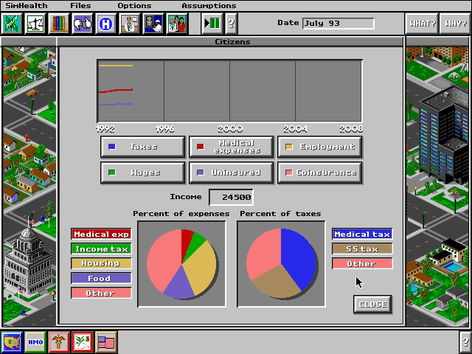Click the HMO icon in bottom bar
This screenshot has width=472, height=354.
point(35,342)
